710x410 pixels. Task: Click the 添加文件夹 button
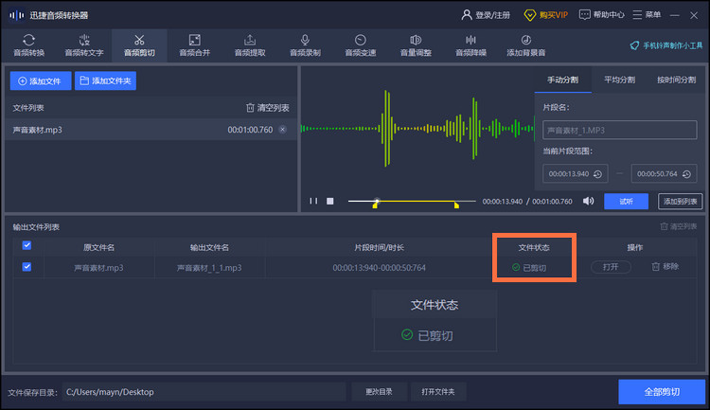pyautogui.click(x=105, y=80)
